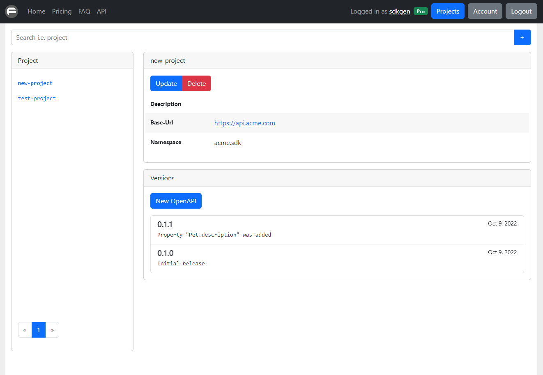543x375 pixels.
Task: Click the Versions panel header
Action: (337, 178)
